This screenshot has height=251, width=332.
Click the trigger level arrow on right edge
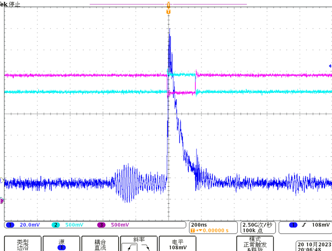pos(331,66)
